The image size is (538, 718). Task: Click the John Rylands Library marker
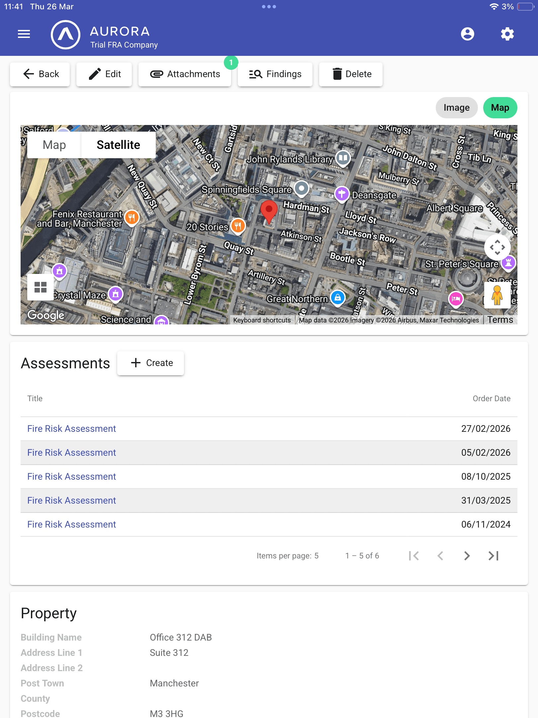click(x=343, y=158)
